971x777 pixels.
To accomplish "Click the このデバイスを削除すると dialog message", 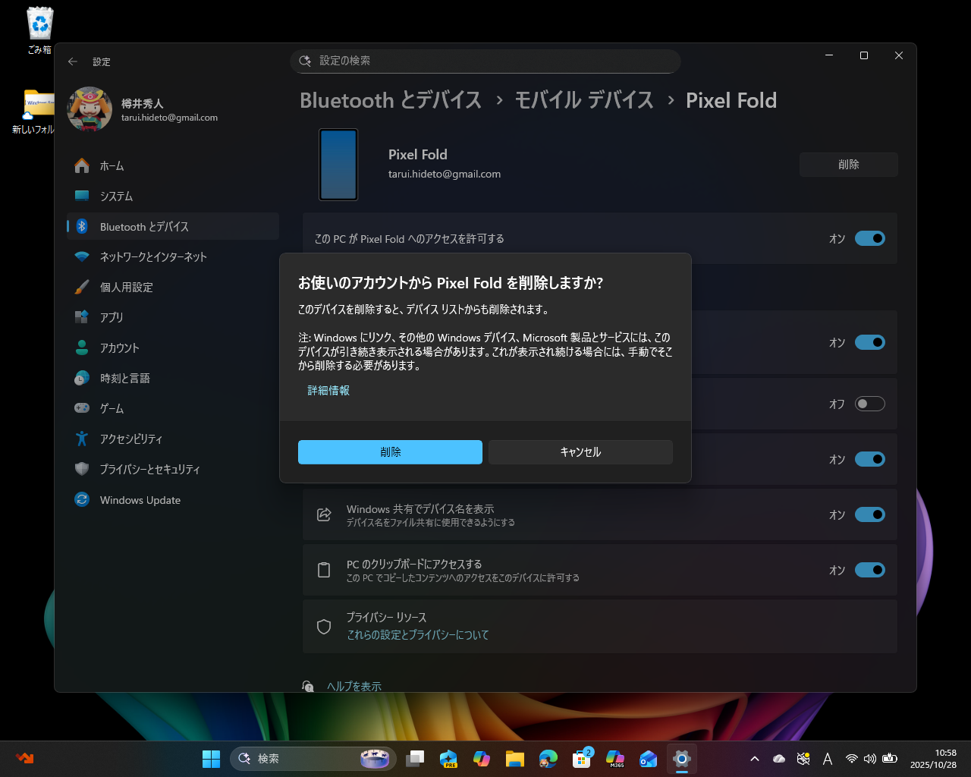I will [x=423, y=310].
